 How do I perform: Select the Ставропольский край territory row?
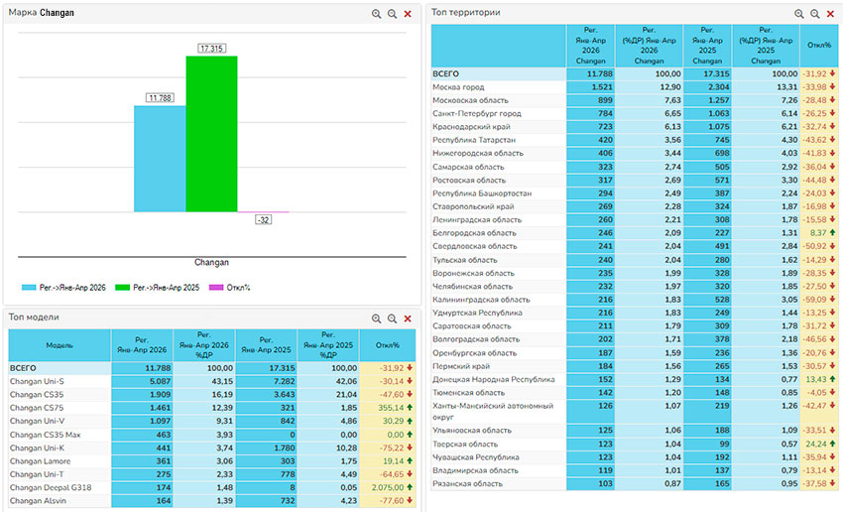[x=635, y=206]
